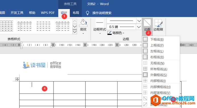Open the 底纹 (Shading) paint bucket
197x108 pixels.
point(83,23)
